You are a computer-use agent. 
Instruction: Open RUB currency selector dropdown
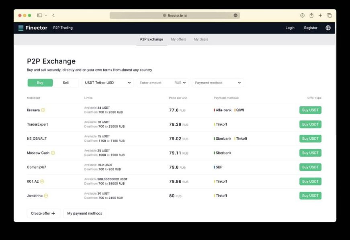pyautogui.click(x=180, y=83)
